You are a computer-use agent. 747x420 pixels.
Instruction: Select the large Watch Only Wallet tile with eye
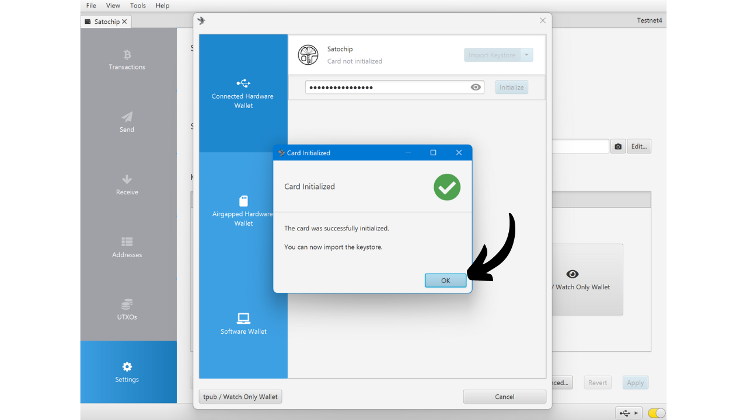[587, 279]
